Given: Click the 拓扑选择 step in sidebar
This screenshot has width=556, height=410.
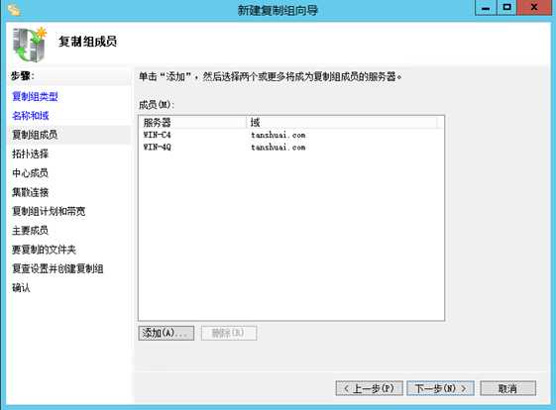Looking at the screenshot, I should click(30, 154).
